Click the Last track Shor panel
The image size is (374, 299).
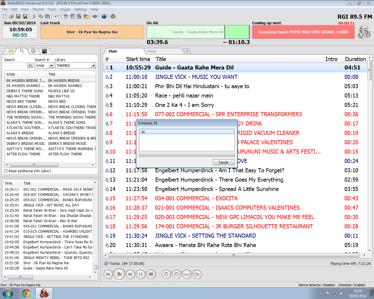(x=92, y=32)
